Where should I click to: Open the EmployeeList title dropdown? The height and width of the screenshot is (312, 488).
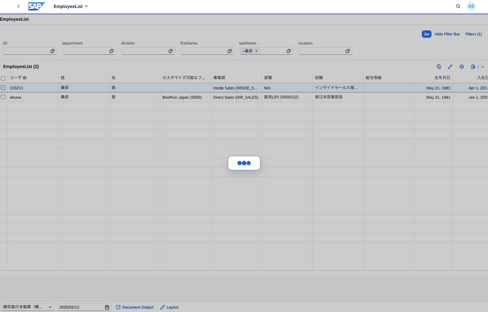pyautogui.click(x=71, y=6)
